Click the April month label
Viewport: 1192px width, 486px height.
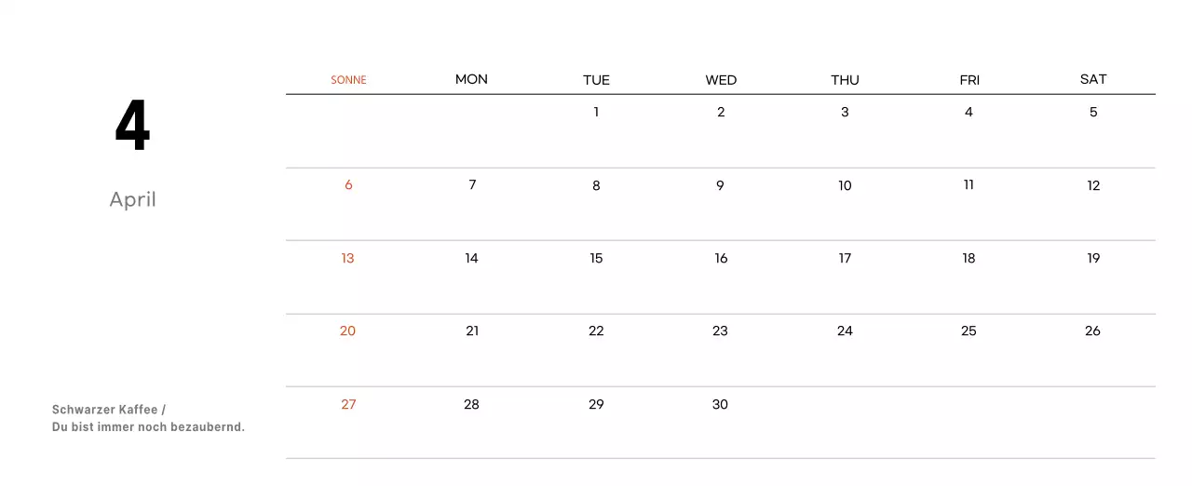click(x=132, y=199)
